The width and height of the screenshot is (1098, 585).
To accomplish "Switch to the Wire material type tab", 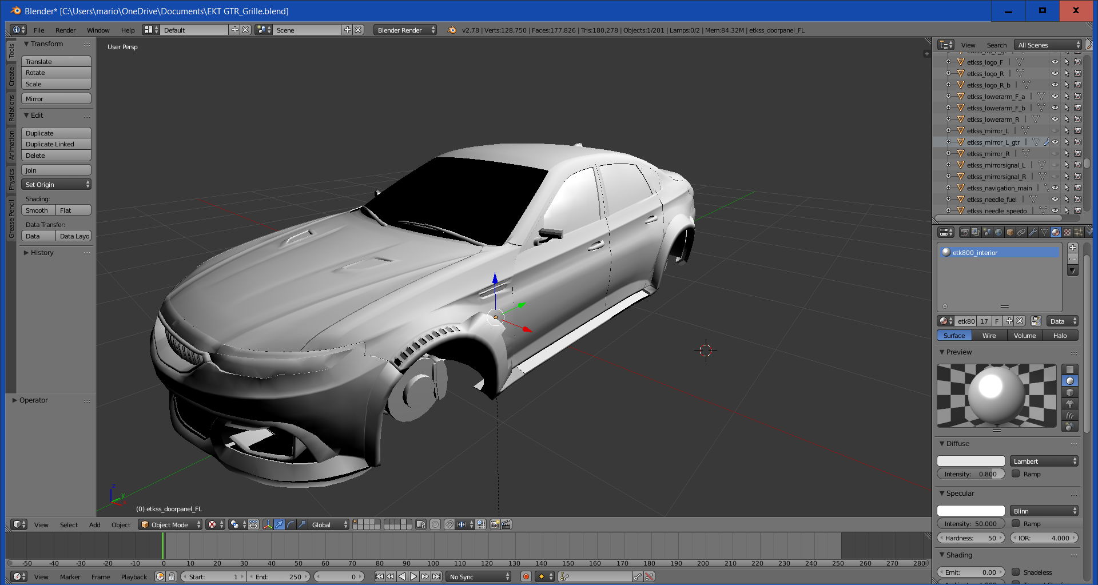I will pos(989,336).
